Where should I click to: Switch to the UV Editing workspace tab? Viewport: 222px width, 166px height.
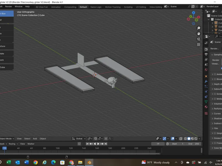click(x=141, y=7)
